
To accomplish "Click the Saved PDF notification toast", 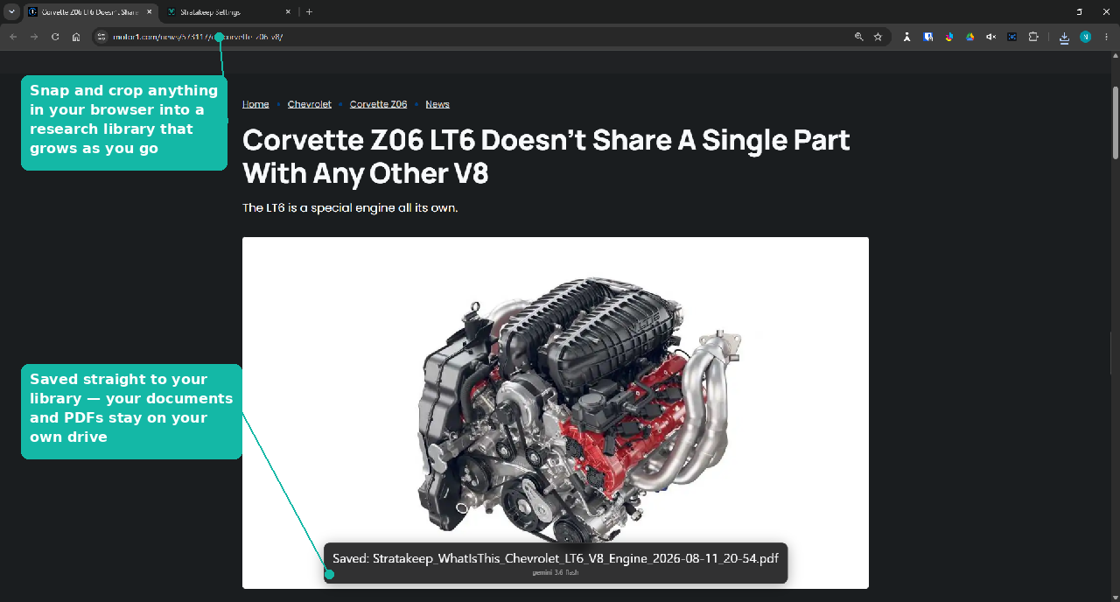I will pos(556,563).
